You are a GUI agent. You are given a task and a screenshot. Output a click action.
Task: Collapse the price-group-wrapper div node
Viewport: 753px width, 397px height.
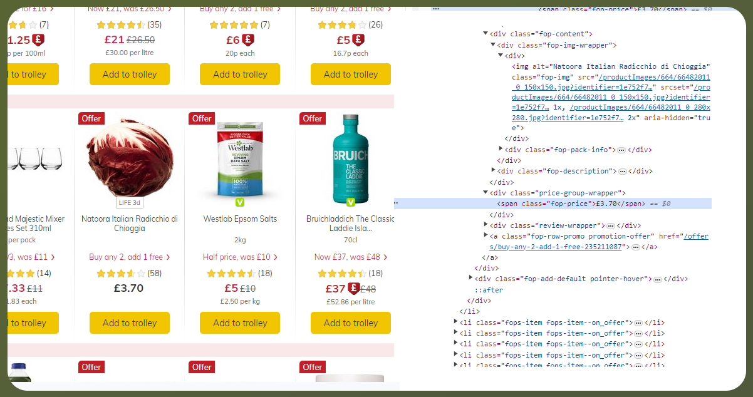pos(486,193)
